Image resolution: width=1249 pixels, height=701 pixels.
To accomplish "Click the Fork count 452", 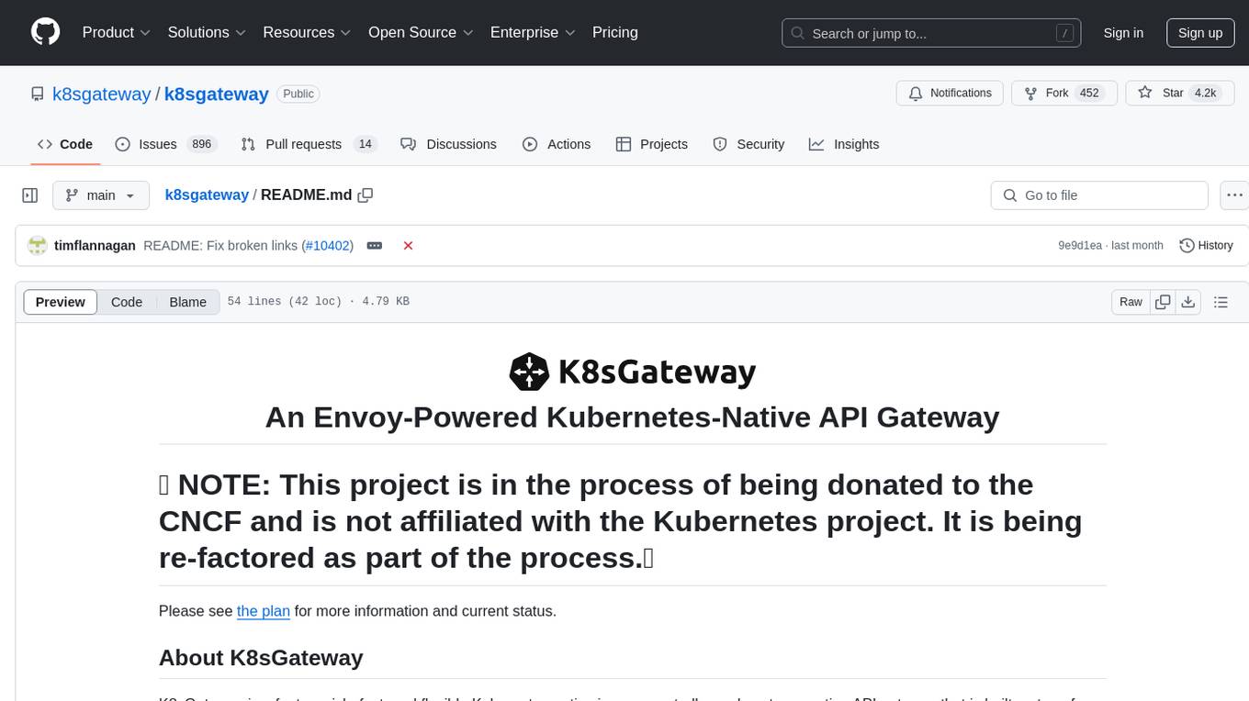I will pyautogui.click(x=1089, y=94).
